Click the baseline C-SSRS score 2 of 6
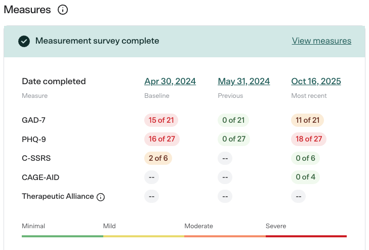The height and width of the screenshot is (250, 369). pos(158,158)
